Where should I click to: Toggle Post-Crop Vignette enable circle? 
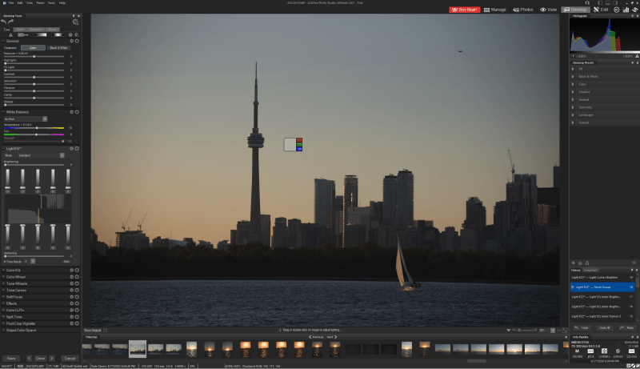point(77,323)
